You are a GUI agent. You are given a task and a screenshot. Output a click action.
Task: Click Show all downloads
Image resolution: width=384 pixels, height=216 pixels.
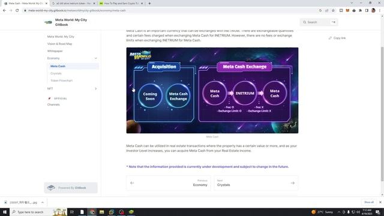click(369, 202)
